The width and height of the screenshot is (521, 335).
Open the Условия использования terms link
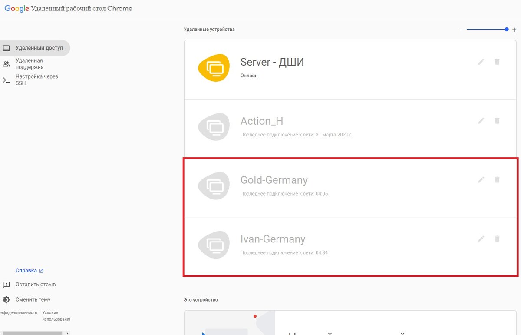click(x=56, y=316)
